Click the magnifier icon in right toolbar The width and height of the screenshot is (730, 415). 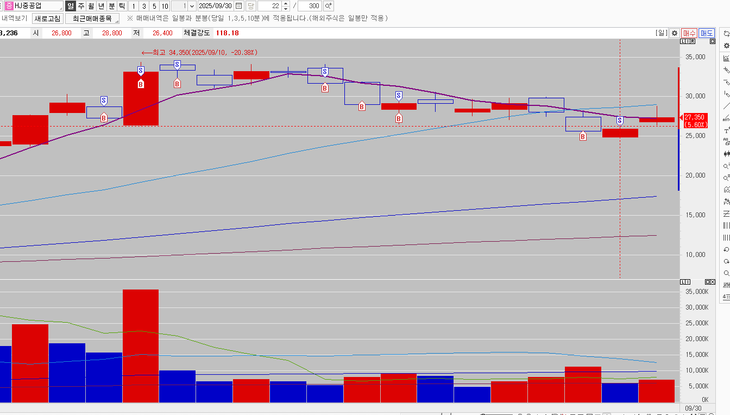pos(726,273)
